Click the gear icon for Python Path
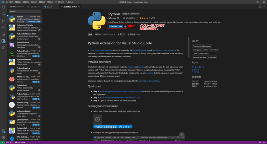Screen dimensions: 267x144 tap(39, 90)
